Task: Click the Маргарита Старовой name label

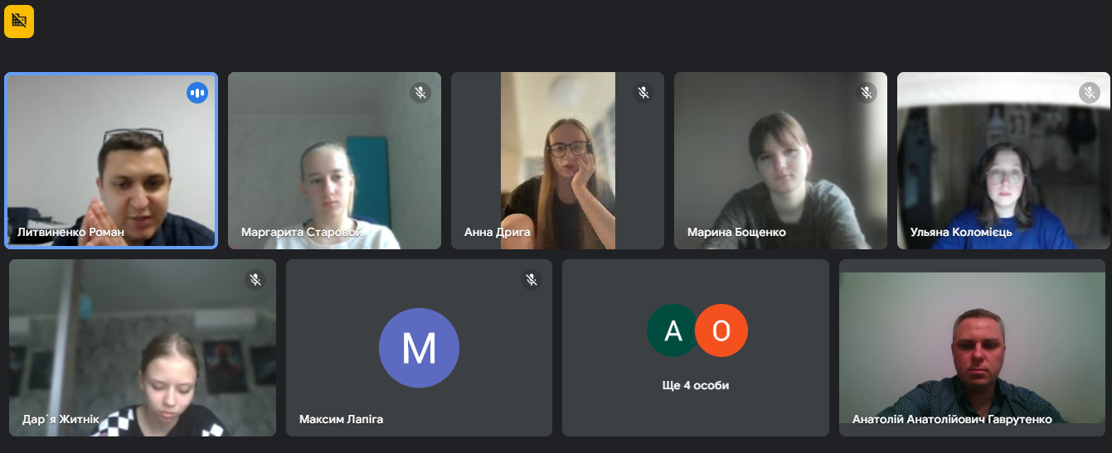Action: (x=302, y=233)
